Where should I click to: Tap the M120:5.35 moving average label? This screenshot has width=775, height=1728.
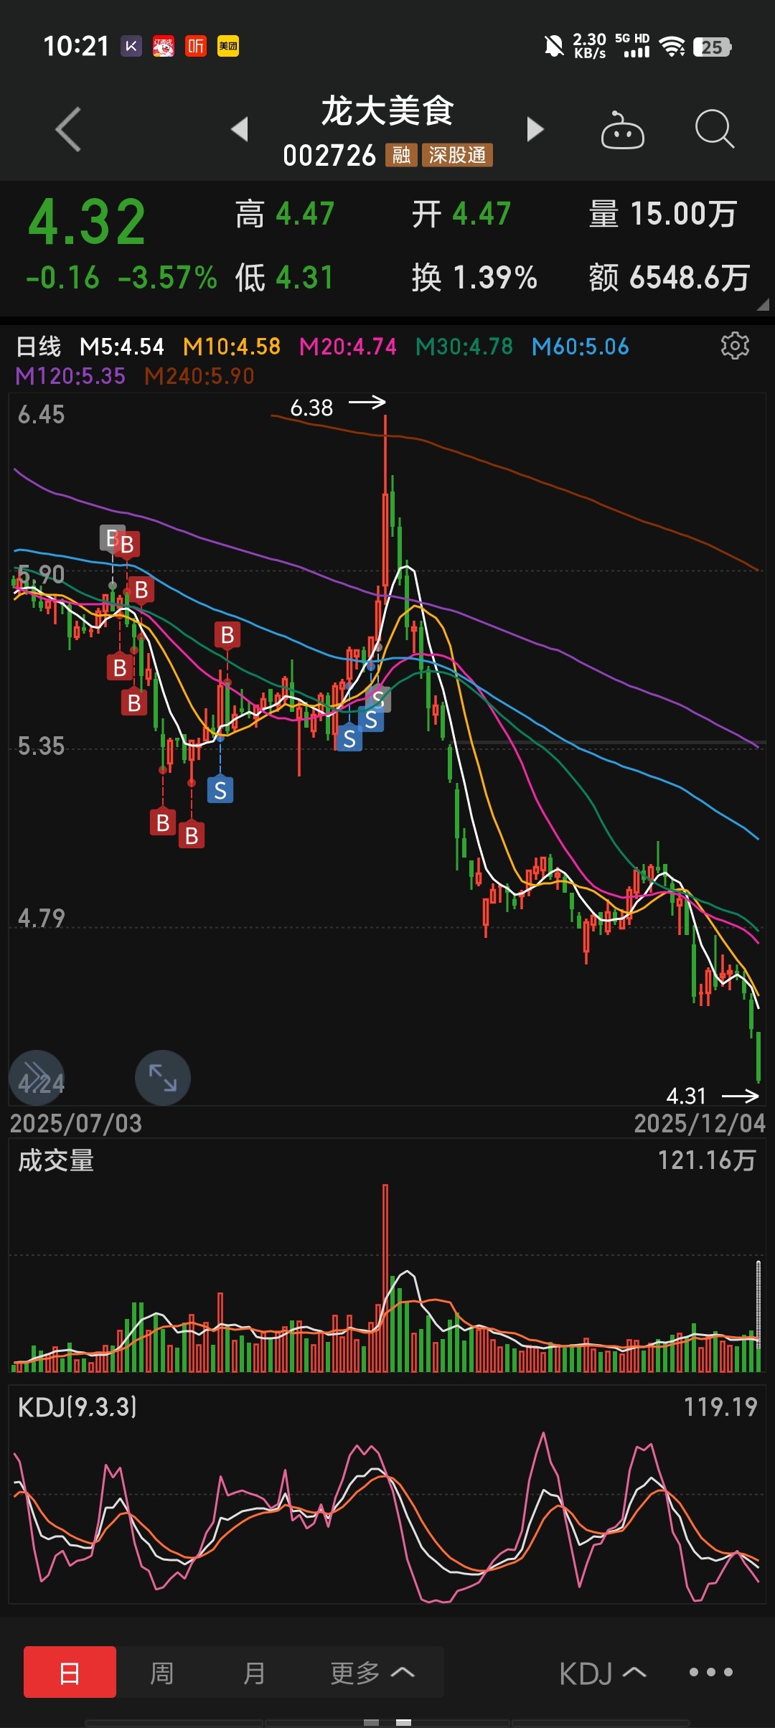tap(70, 376)
